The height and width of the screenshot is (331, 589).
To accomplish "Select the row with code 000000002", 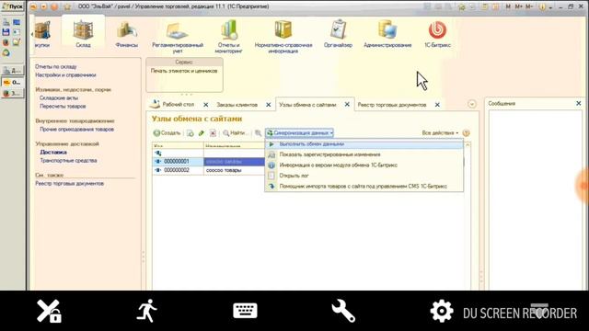I will click(x=208, y=170).
